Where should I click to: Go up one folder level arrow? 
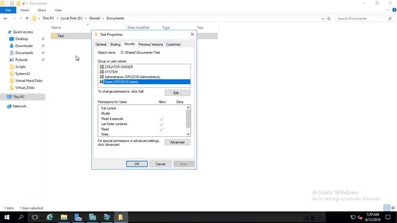pos(27,19)
